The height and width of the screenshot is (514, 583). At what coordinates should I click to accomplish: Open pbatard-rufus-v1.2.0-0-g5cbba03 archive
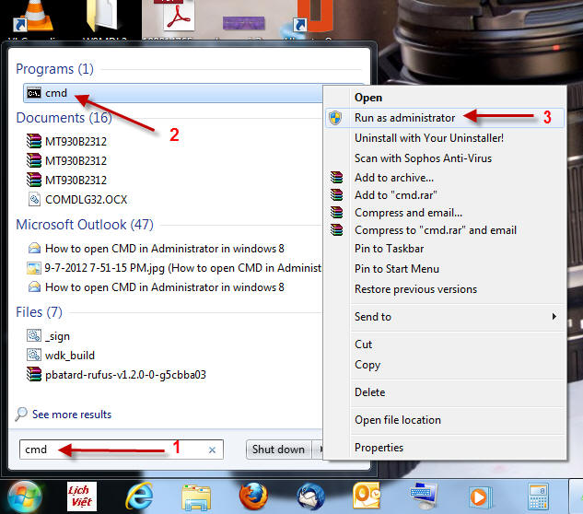click(x=125, y=375)
